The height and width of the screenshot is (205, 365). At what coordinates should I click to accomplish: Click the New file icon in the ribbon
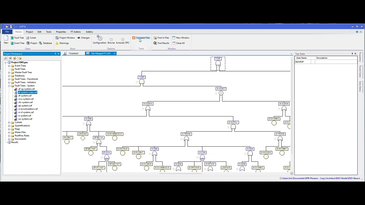pos(6,40)
